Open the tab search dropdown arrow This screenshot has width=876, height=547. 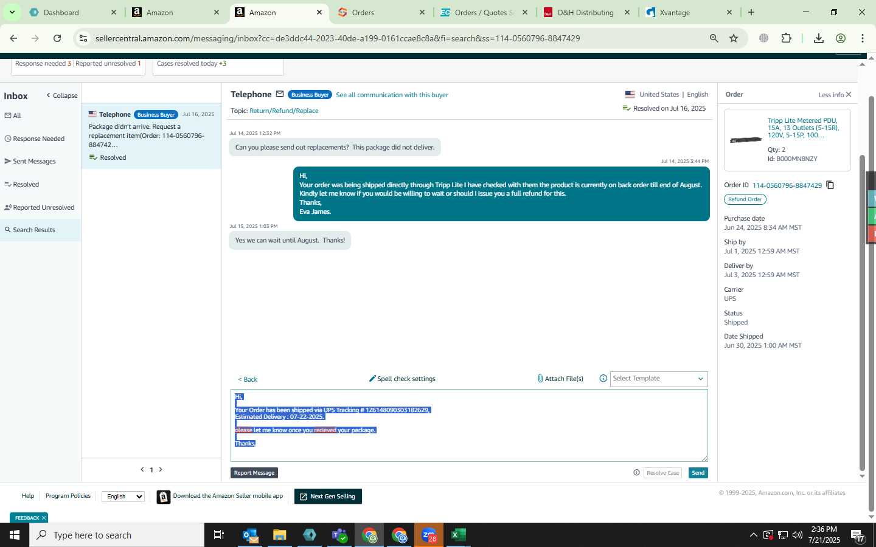point(12,12)
